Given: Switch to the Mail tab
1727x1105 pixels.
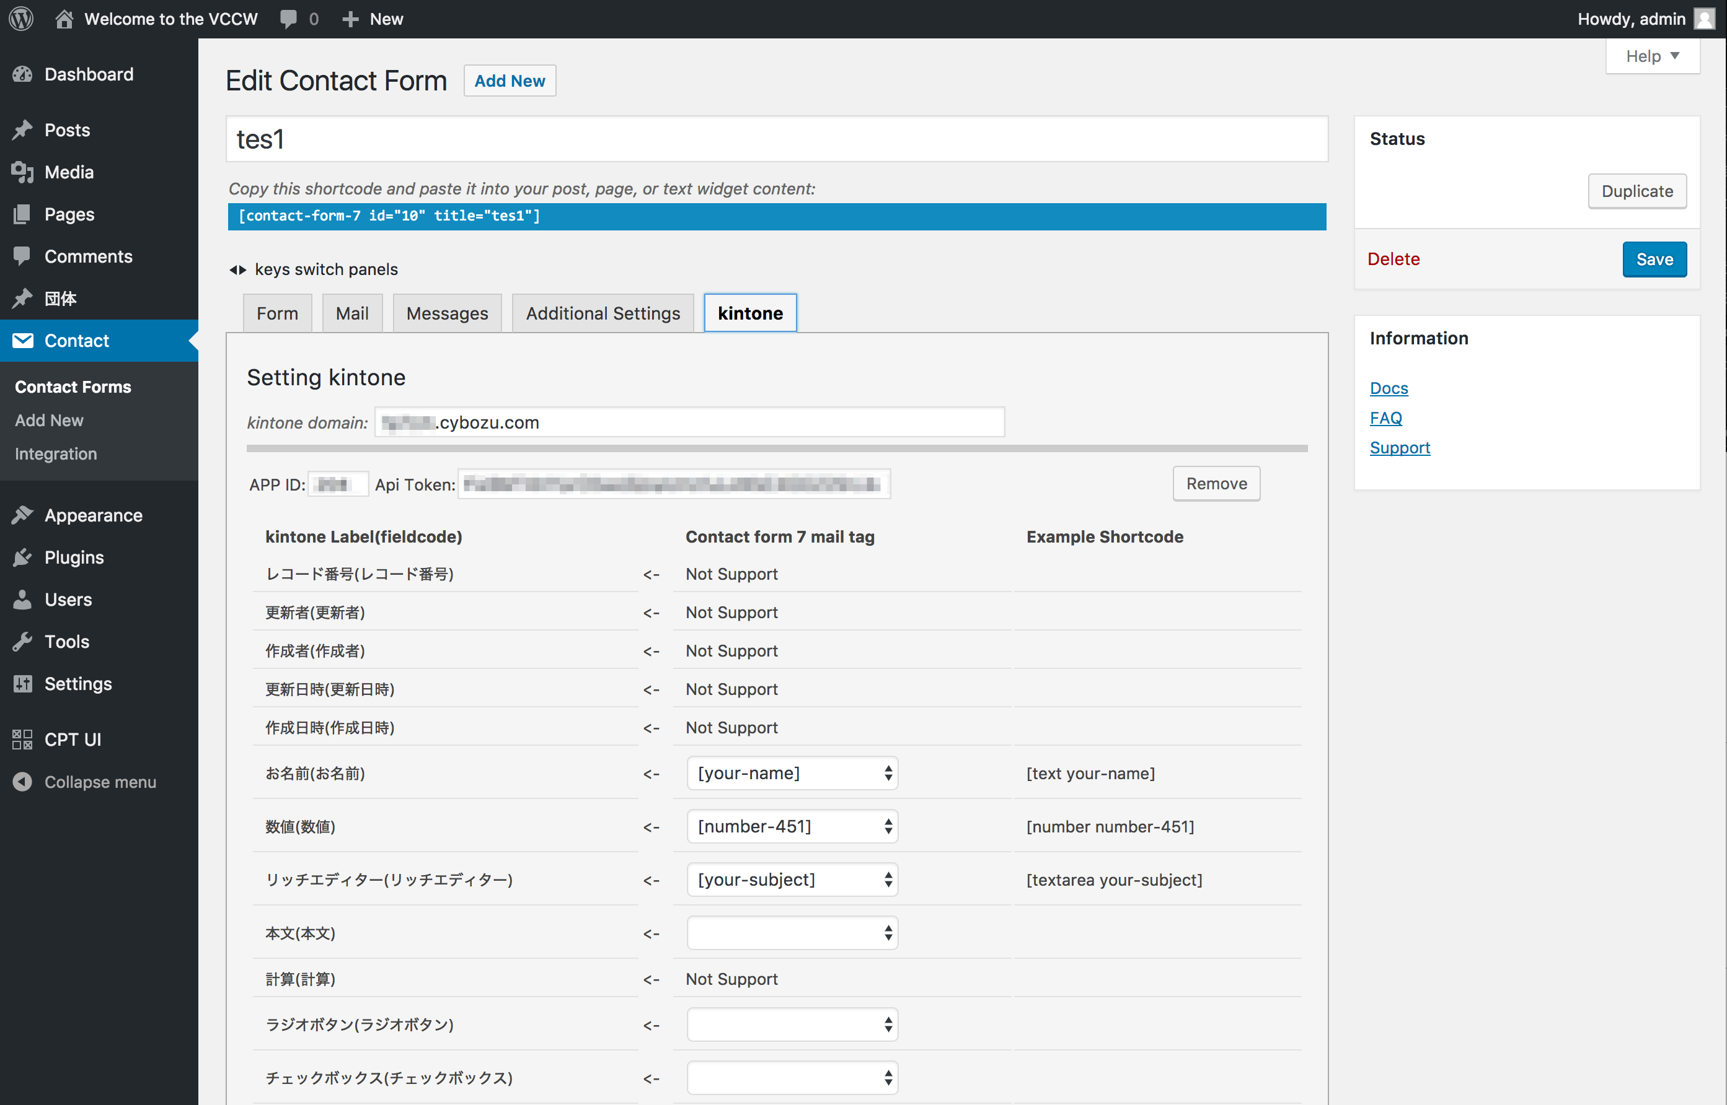Looking at the screenshot, I should (x=352, y=313).
